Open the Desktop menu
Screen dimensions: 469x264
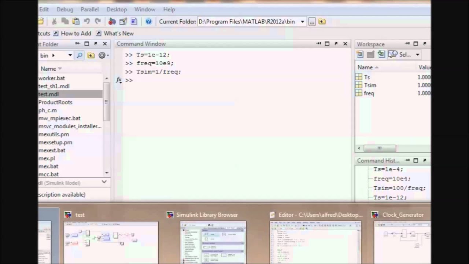[x=117, y=10]
